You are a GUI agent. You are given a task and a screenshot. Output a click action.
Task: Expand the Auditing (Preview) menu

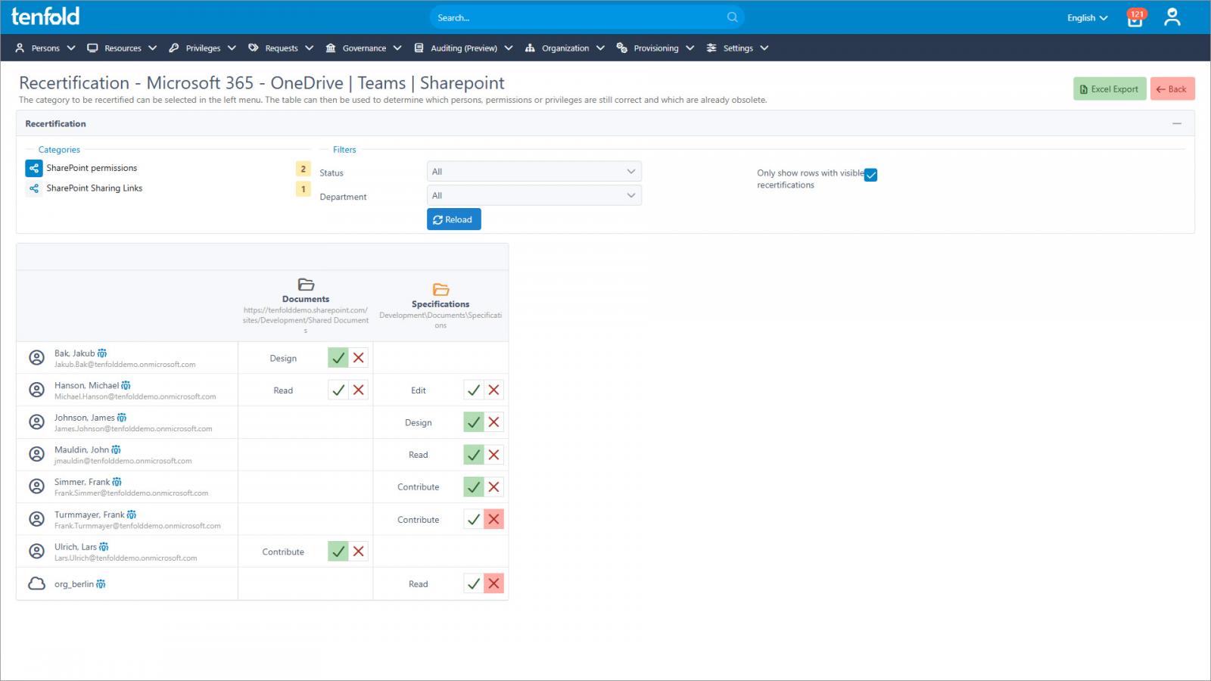pos(463,48)
